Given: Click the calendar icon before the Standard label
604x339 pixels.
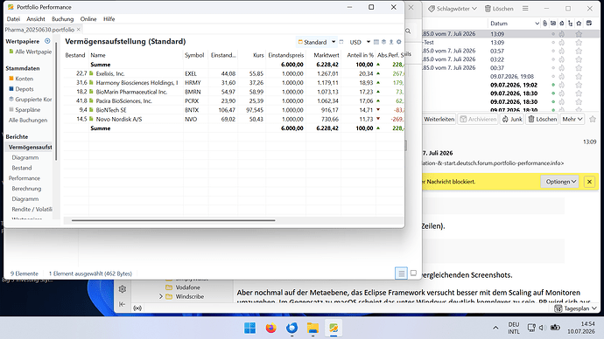Looking at the screenshot, I should [300, 42].
